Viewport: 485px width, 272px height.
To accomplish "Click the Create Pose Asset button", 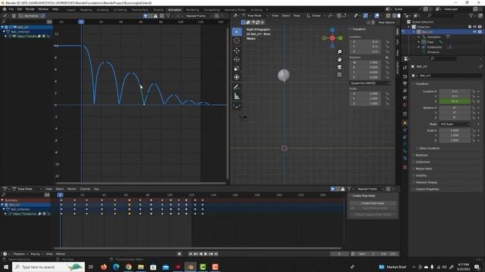I will pyautogui.click(x=373, y=203).
